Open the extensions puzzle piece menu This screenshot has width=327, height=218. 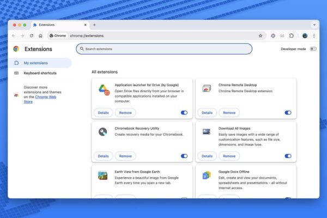[292, 35]
